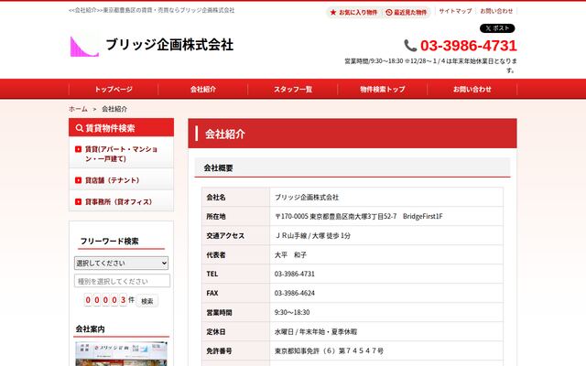Click the holiday value 水曜日 / 年末年始・夏季休暇
Viewport: 586px width, 366px height.
[316, 331]
